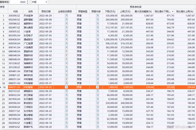Sort by 名称 column header
196x130 pixels.
click(x=31, y=11)
